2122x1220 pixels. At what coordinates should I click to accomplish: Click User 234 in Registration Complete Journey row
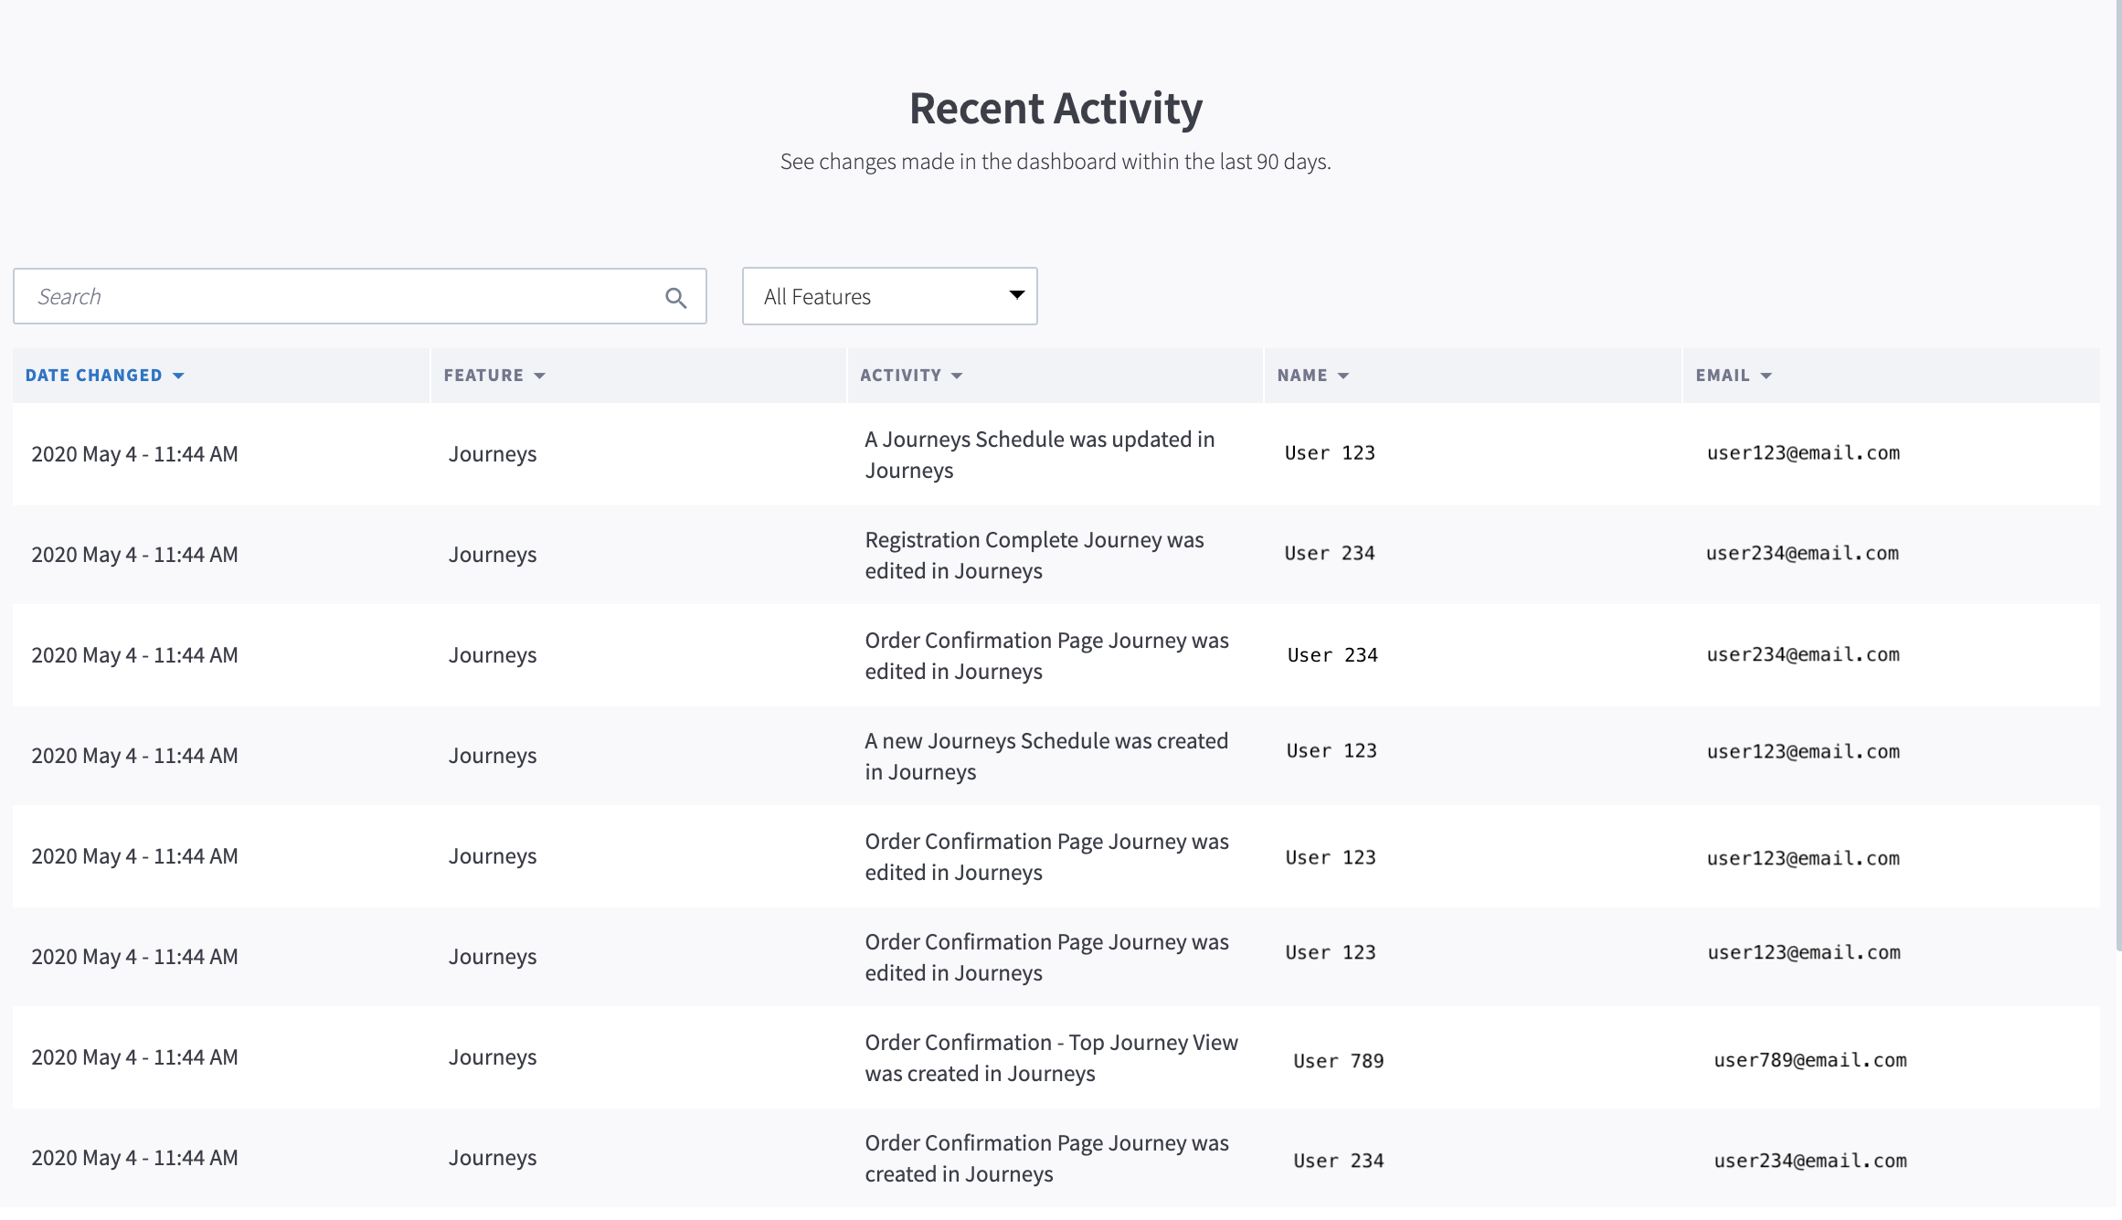tap(1330, 554)
